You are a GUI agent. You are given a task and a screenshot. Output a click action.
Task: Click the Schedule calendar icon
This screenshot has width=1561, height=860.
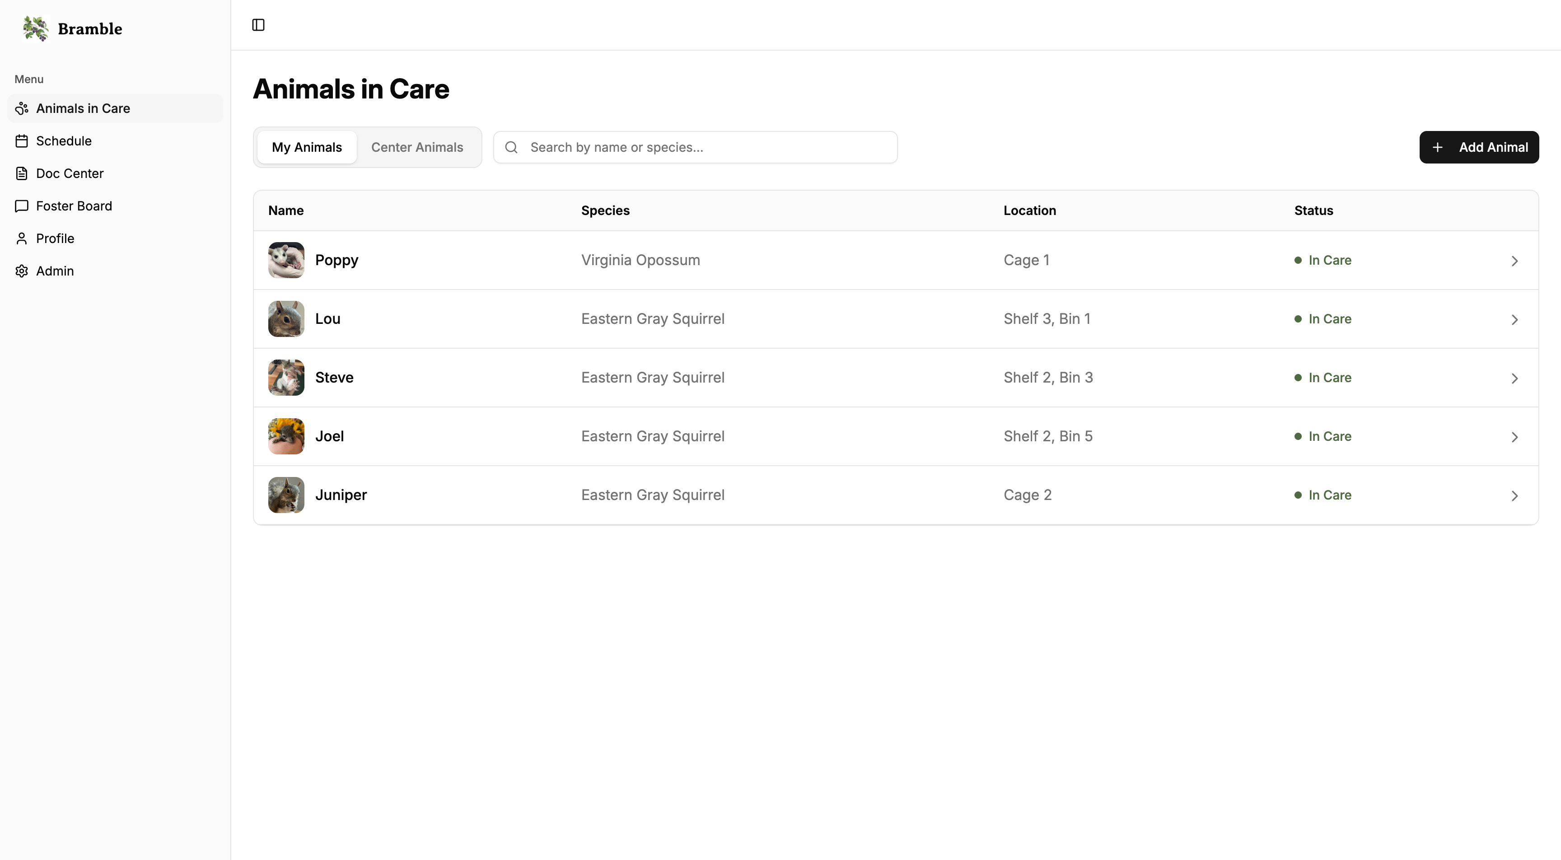pyautogui.click(x=22, y=140)
